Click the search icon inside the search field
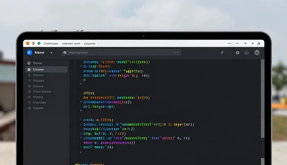287x165 pixels. (x=65, y=52)
